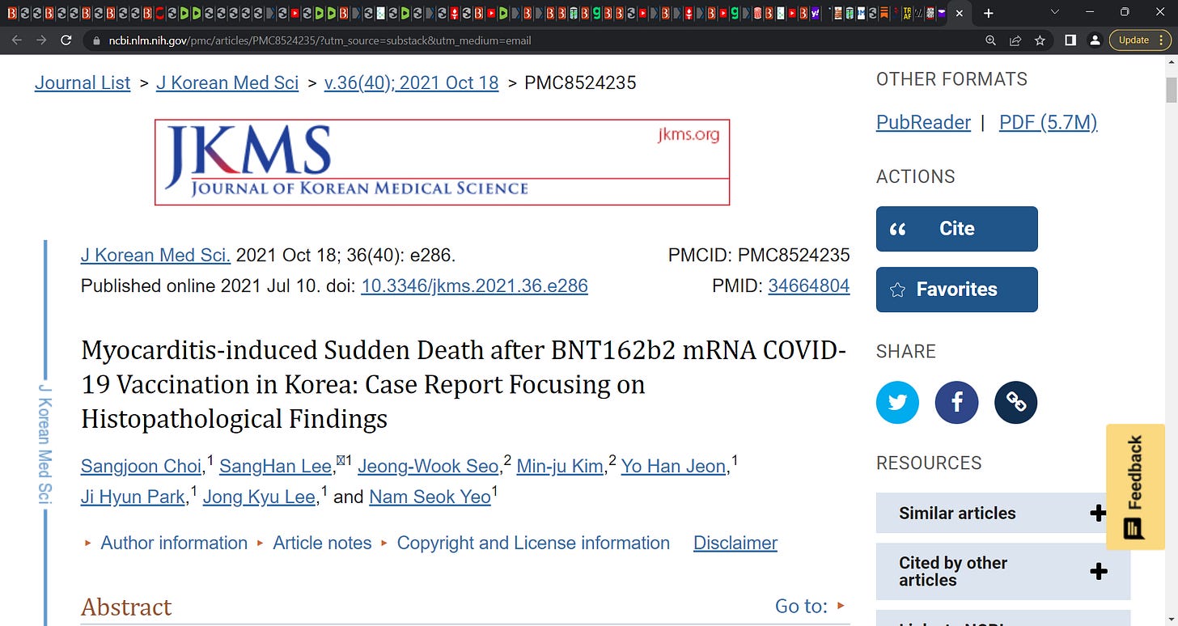Screen dimensions: 1178x626
Task: Open the v.36(40); 2021 Oct 18 issue link
Action: click(x=411, y=82)
